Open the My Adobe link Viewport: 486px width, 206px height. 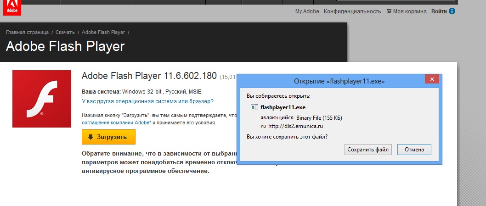(x=307, y=11)
